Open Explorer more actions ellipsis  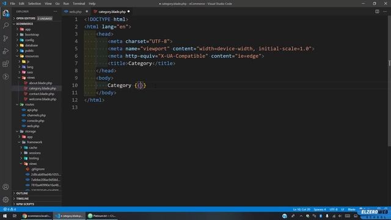[55, 12]
